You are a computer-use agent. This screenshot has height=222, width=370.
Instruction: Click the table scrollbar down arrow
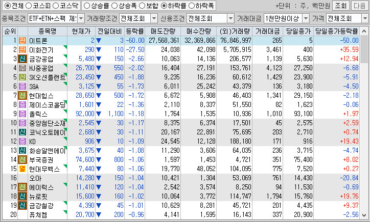[364, 215]
